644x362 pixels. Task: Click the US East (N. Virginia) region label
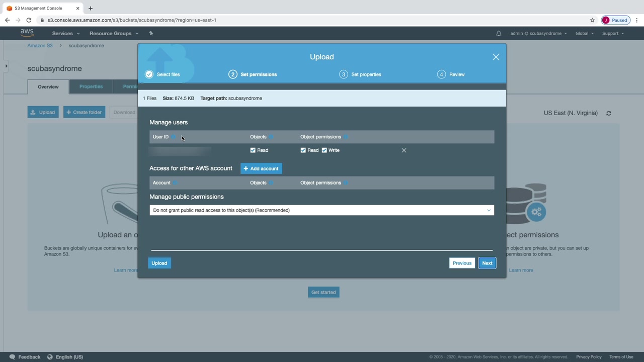[x=571, y=113]
